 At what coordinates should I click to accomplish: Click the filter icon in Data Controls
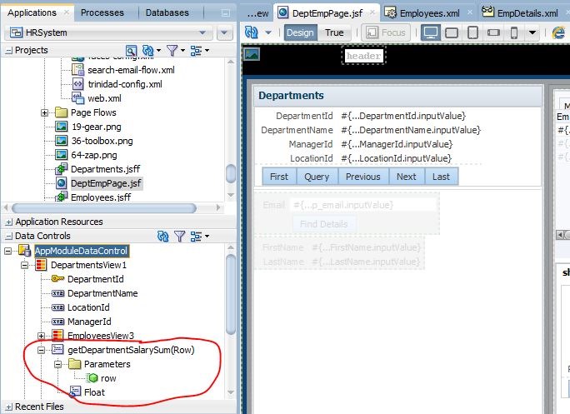click(179, 237)
